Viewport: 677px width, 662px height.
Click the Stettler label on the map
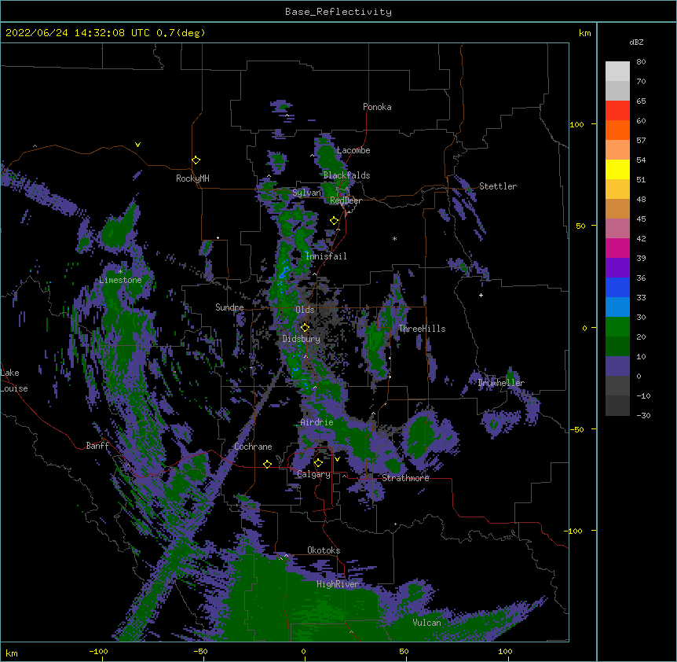pos(498,186)
